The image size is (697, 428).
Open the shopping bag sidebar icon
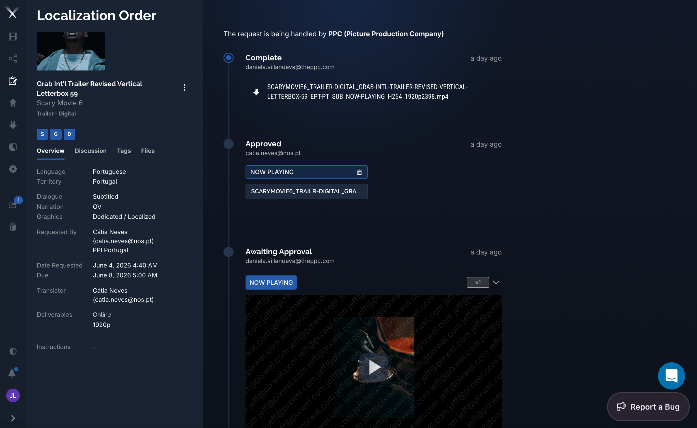click(x=13, y=227)
